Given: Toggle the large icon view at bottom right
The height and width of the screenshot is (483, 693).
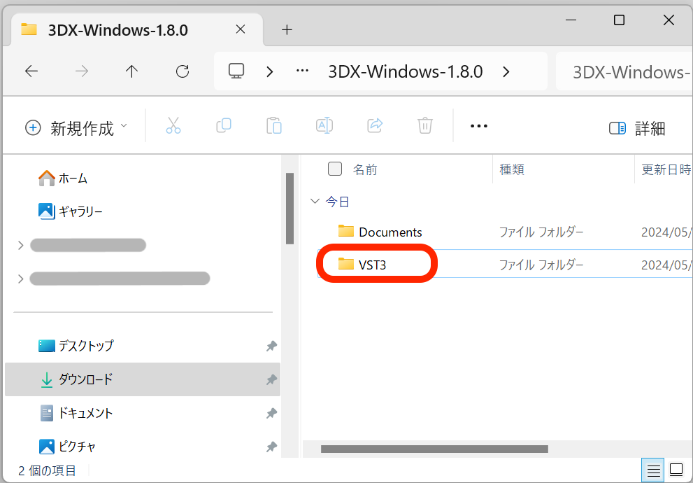Looking at the screenshot, I should point(676,470).
